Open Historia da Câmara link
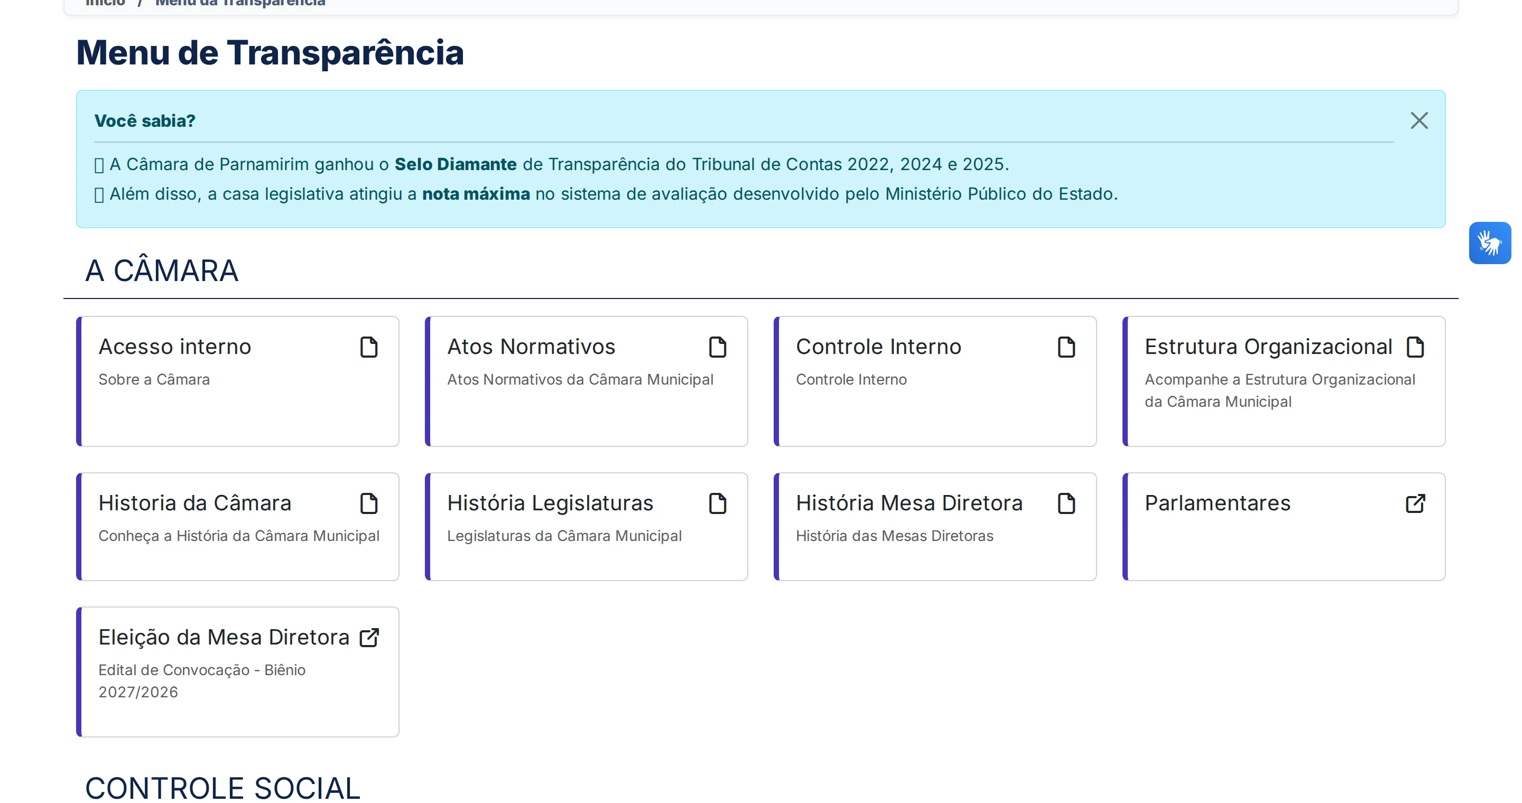 195,503
